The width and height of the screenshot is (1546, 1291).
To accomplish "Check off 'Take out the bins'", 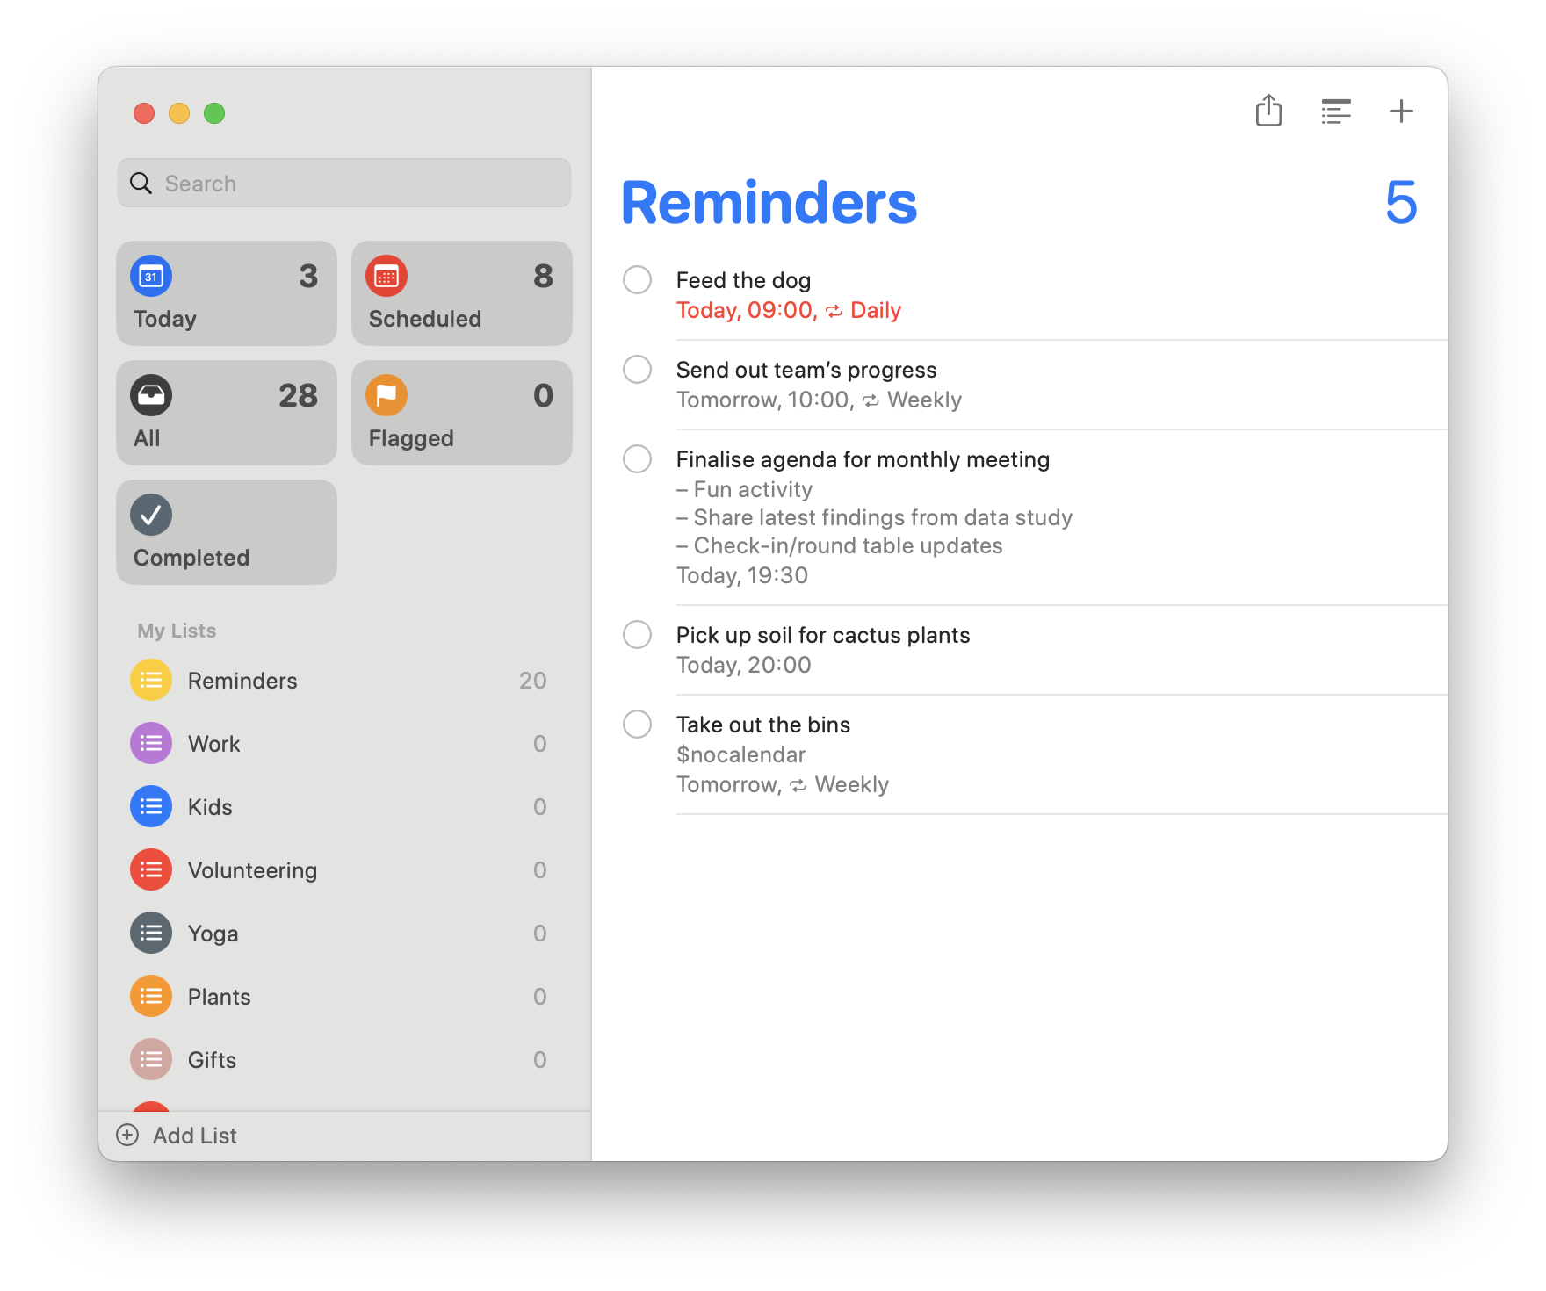I will pyautogui.click(x=637, y=725).
